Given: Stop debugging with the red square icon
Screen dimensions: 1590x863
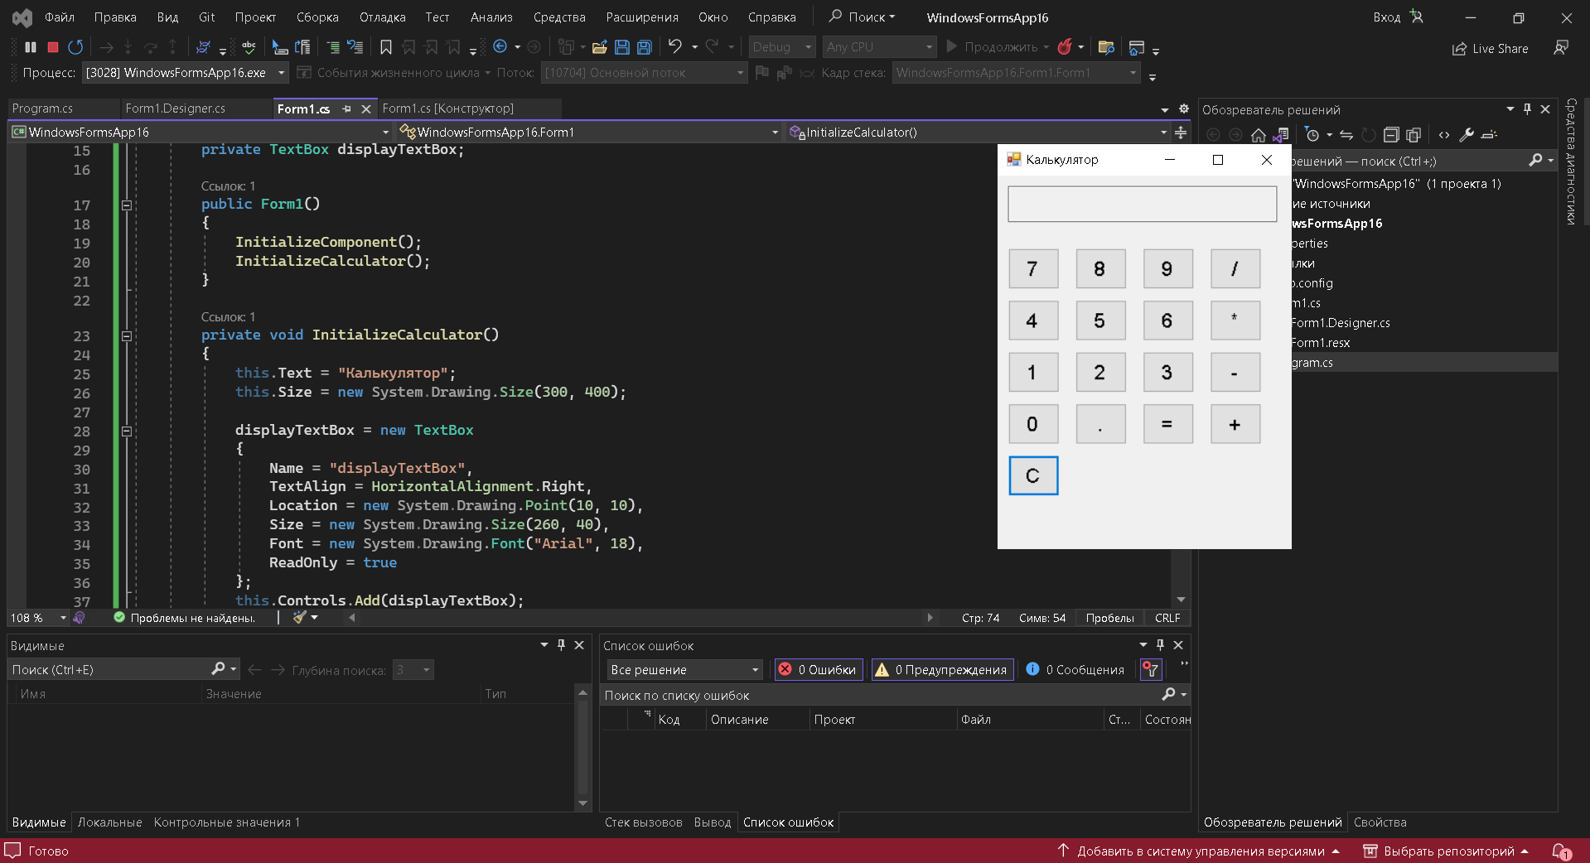Looking at the screenshot, I should tap(51, 46).
